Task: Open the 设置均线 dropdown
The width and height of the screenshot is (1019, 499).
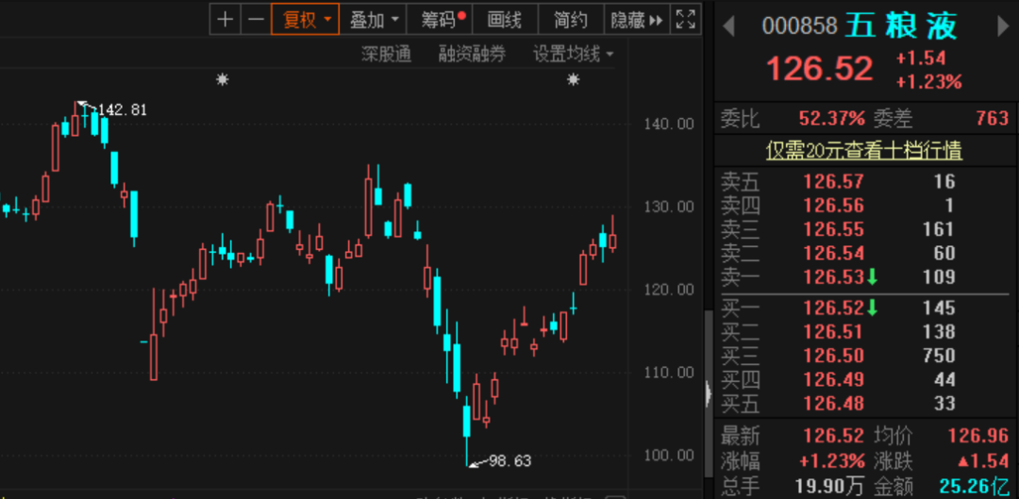Action: tap(574, 55)
